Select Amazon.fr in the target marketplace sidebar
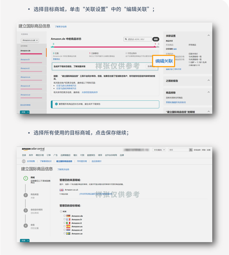Viewport: 229px width, 255px height. 25,59
